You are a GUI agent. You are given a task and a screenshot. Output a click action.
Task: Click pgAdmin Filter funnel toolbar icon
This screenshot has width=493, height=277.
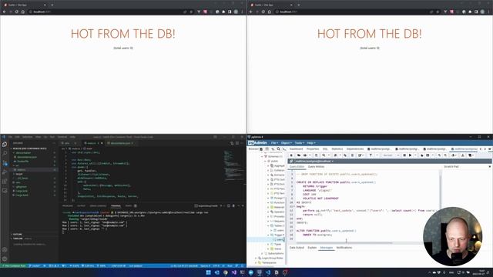[371, 155]
